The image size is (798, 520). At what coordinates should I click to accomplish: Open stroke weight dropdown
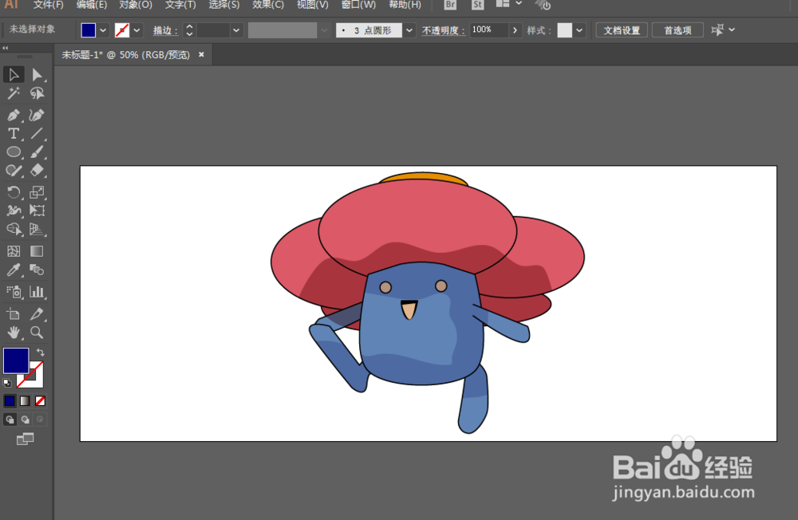[236, 30]
